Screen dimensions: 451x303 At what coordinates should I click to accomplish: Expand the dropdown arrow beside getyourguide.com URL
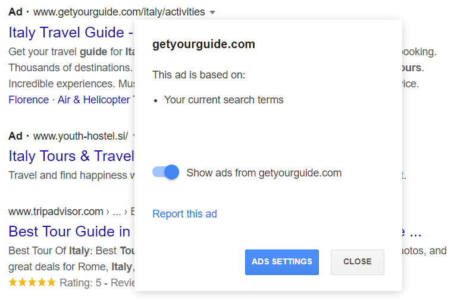[x=212, y=12]
